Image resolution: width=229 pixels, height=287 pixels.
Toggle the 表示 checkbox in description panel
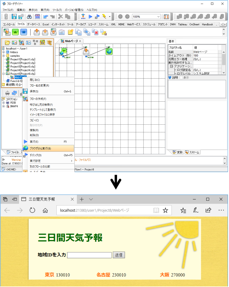click(x=181, y=78)
